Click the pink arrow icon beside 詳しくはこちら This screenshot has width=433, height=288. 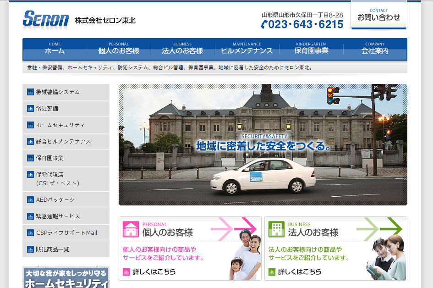click(x=126, y=272)
